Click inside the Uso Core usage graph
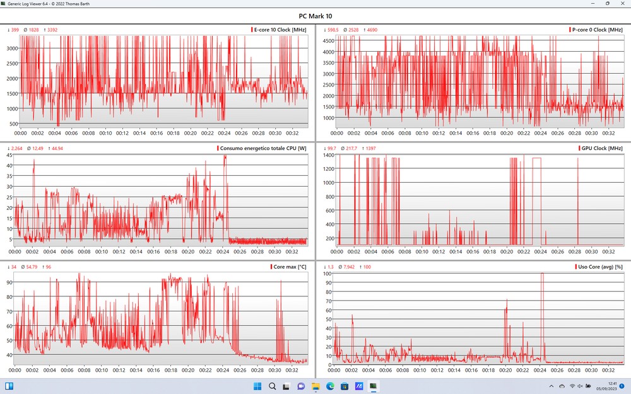The height and width of the screenshot is (394, 631). point(478,319)
